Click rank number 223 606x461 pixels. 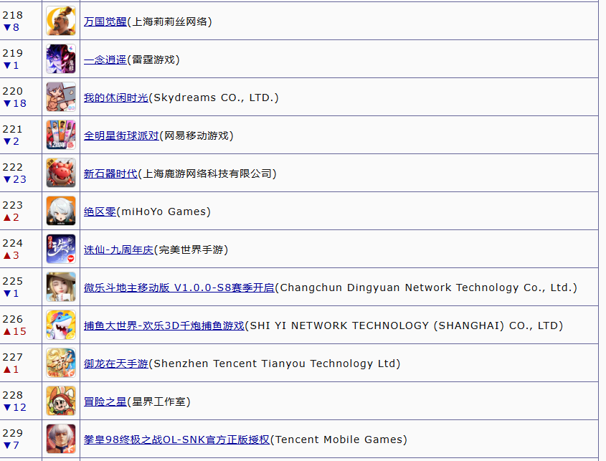coord(13,205)
